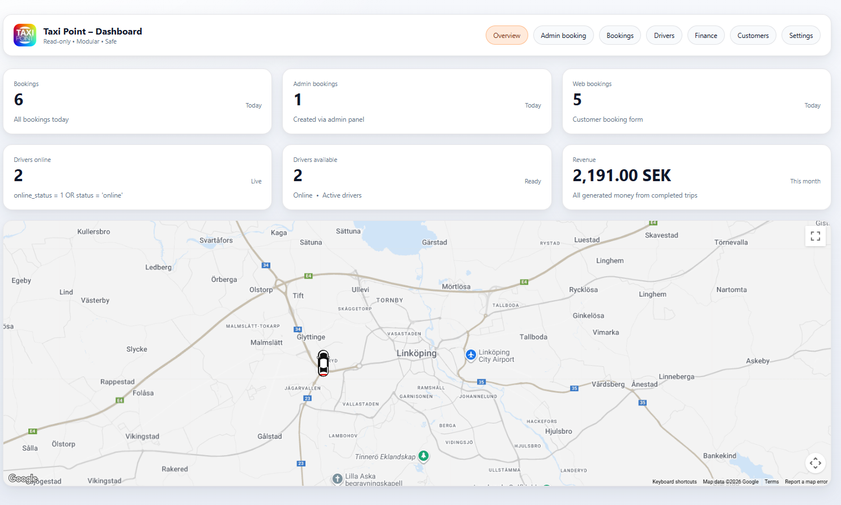Select the Lilla Aska begravningskapell marker
841x505 pixels.
coord(337,478)
